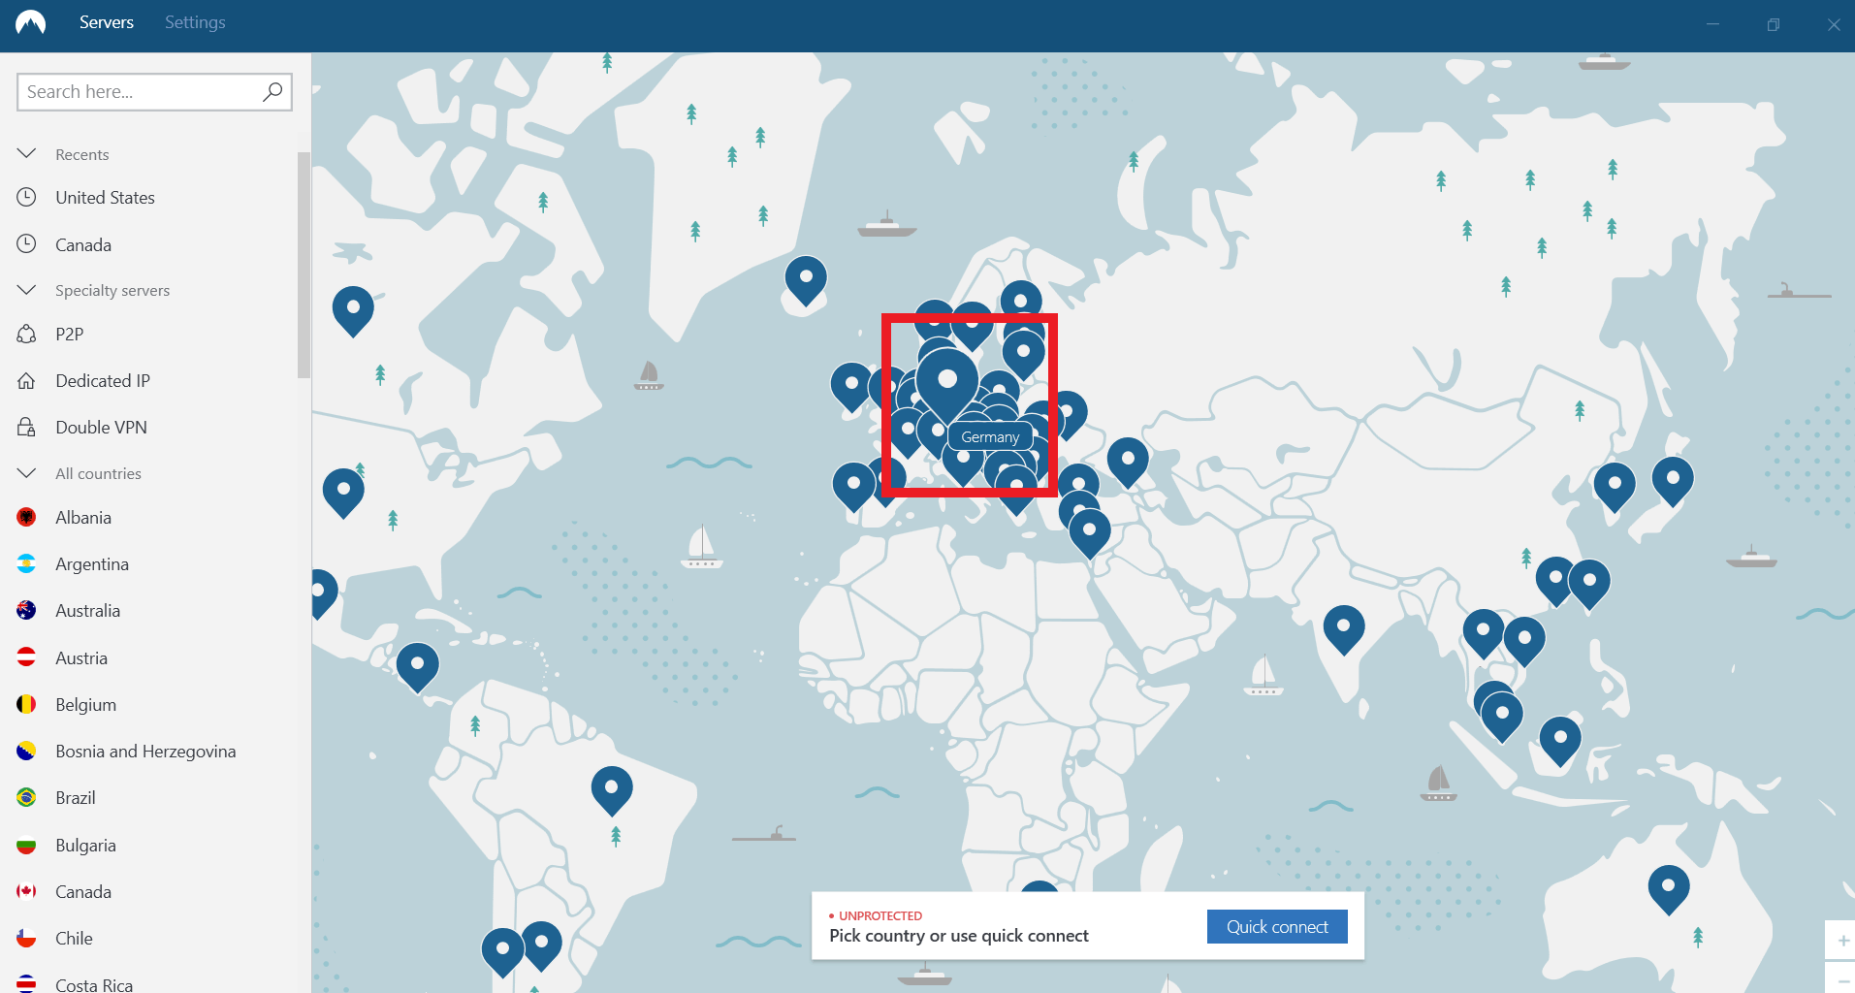Image resolution: width=1855 pixels, height=993 pixels.
Task: Click Bosnia and Herzegovina flag icon
Action: 26,751
